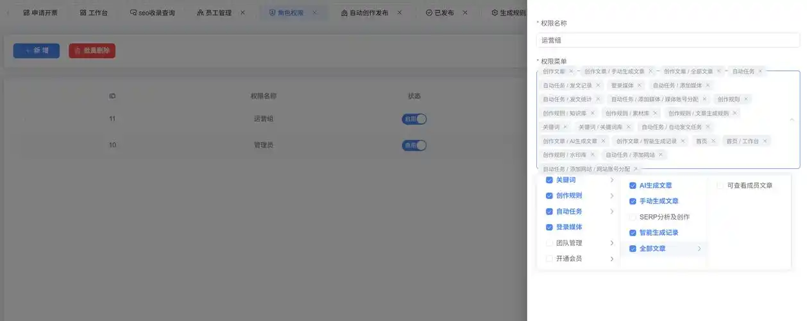Expand the 自动任务 submenu arrow
This screenshot has height=321, width=807.
coord(612,212)
